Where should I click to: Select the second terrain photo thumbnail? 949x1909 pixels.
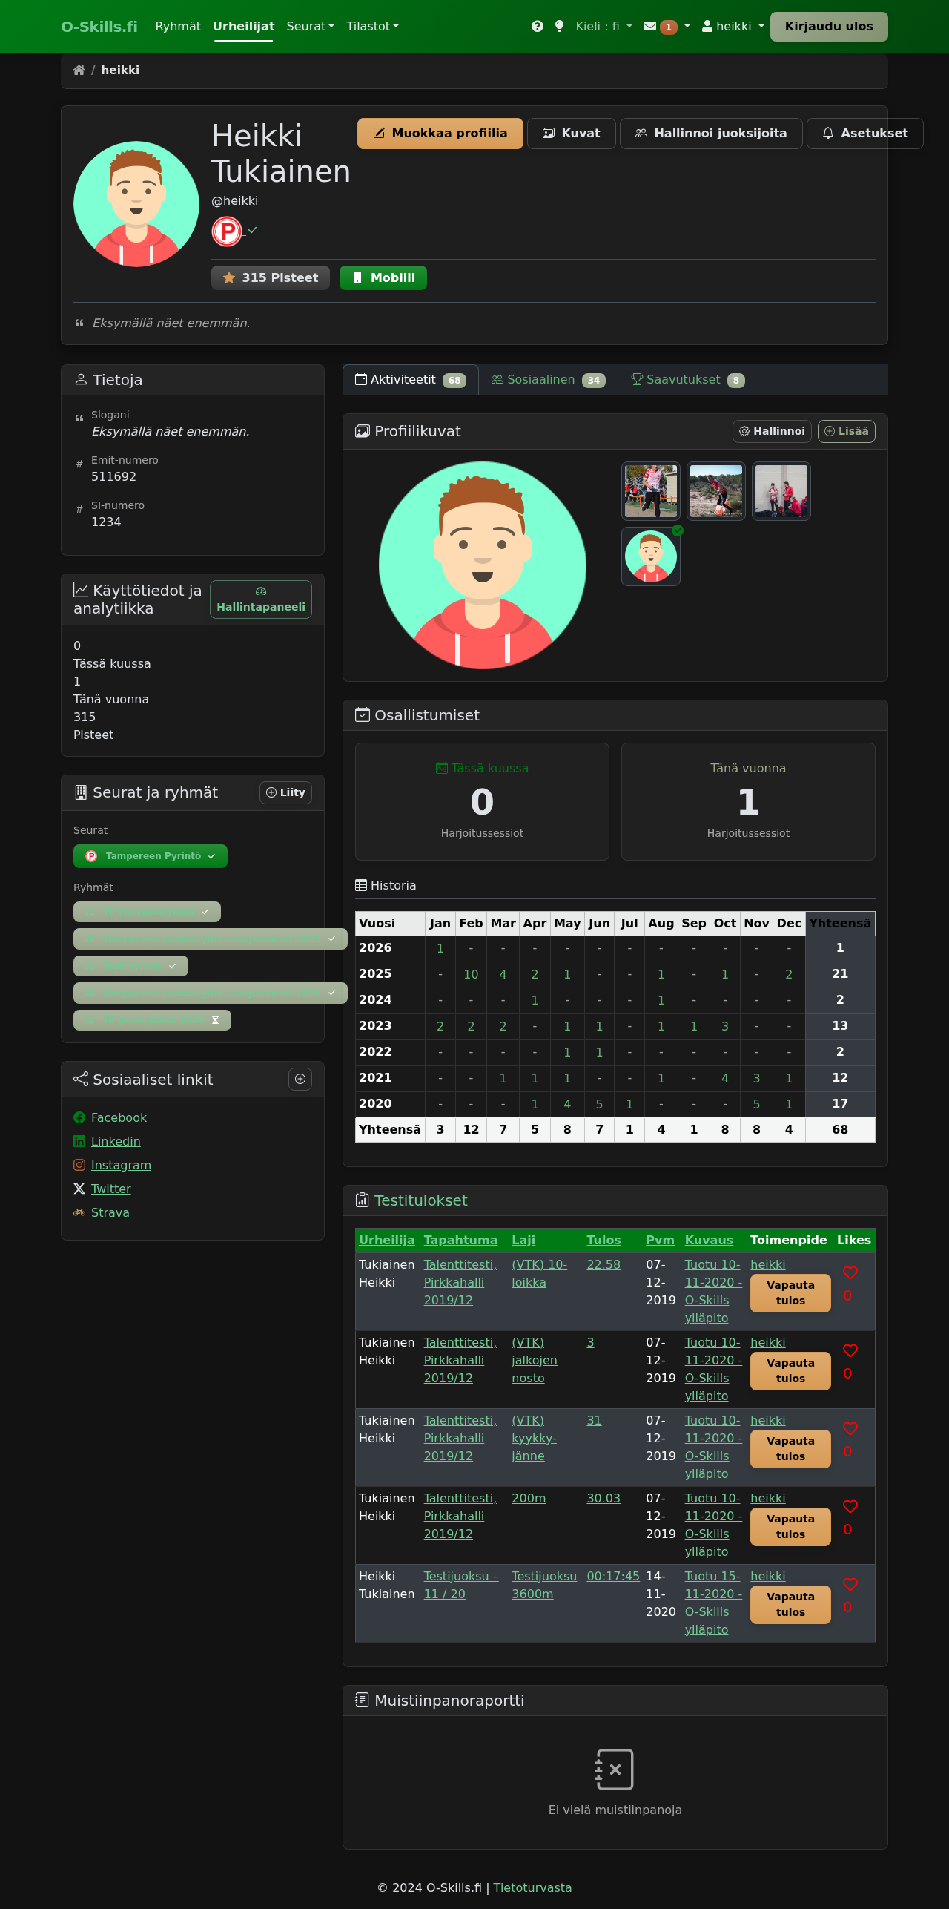coord(716,491)
